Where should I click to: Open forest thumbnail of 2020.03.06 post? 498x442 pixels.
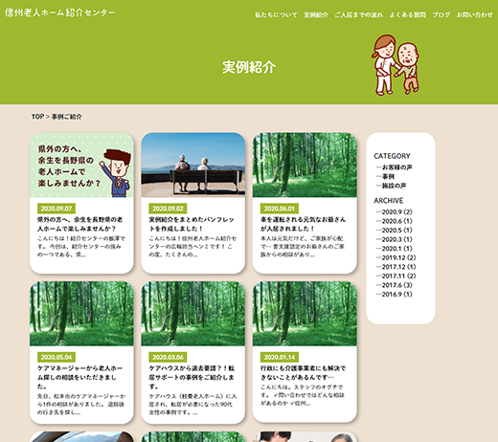click(193, 314)
